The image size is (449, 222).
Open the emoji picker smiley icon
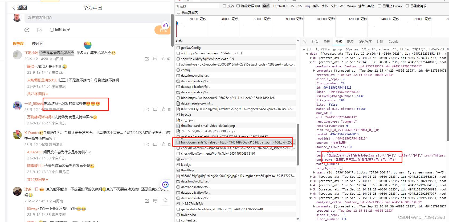point(27,30)
